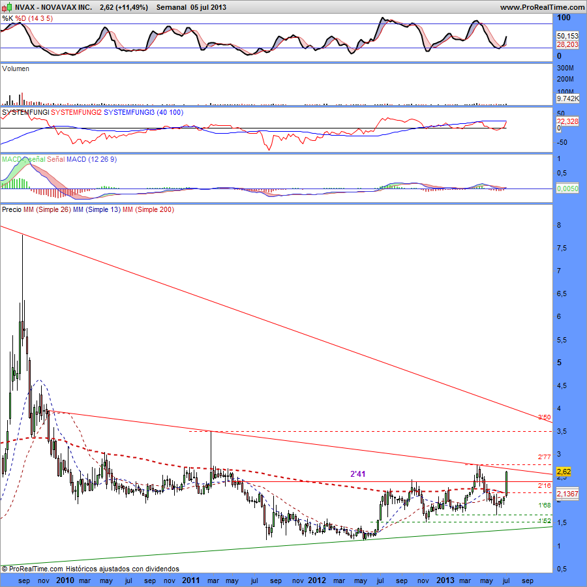The height and width of the screenshot is (587, 587).
Task: Select the Precio panel label
Action: tap(12, 209)
